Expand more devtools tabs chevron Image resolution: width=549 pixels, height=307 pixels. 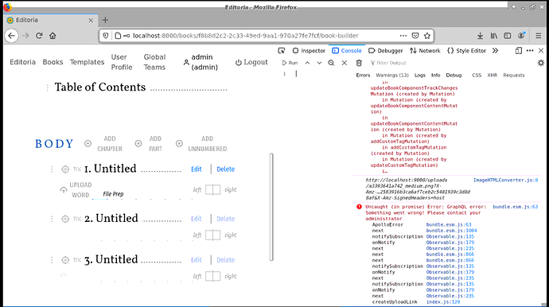(495, 51)
